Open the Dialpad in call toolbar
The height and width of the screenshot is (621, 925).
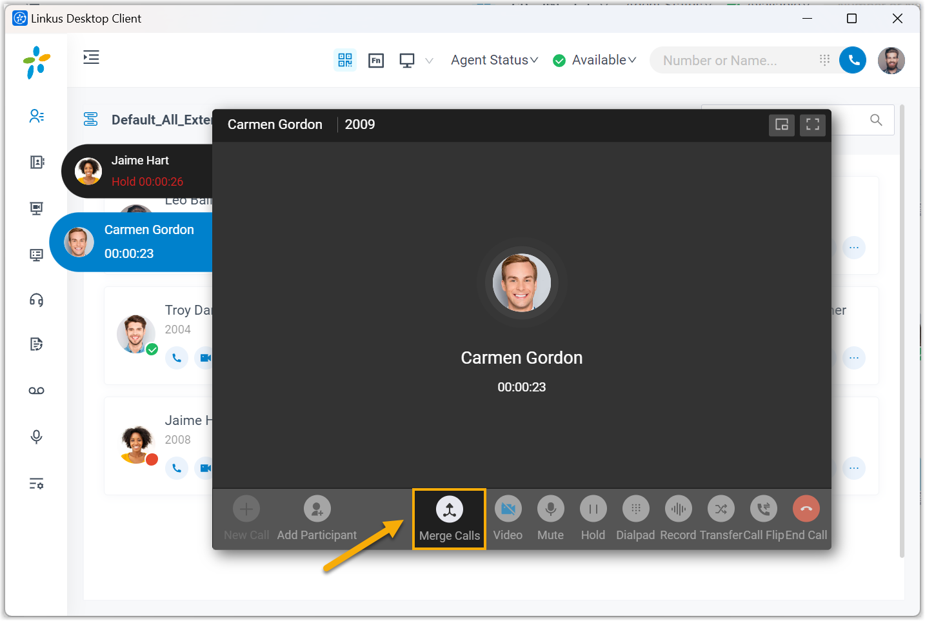[635, 519]
